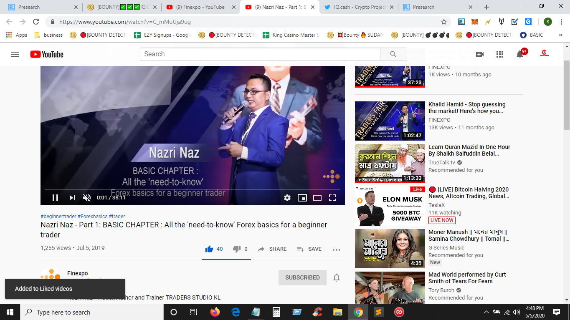Open Learn Quran Mazid video thumbnail
570x320 pixels.
[390, 164]
